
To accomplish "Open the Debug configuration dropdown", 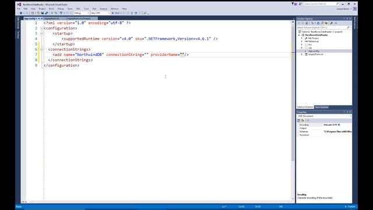I will 82,13.
